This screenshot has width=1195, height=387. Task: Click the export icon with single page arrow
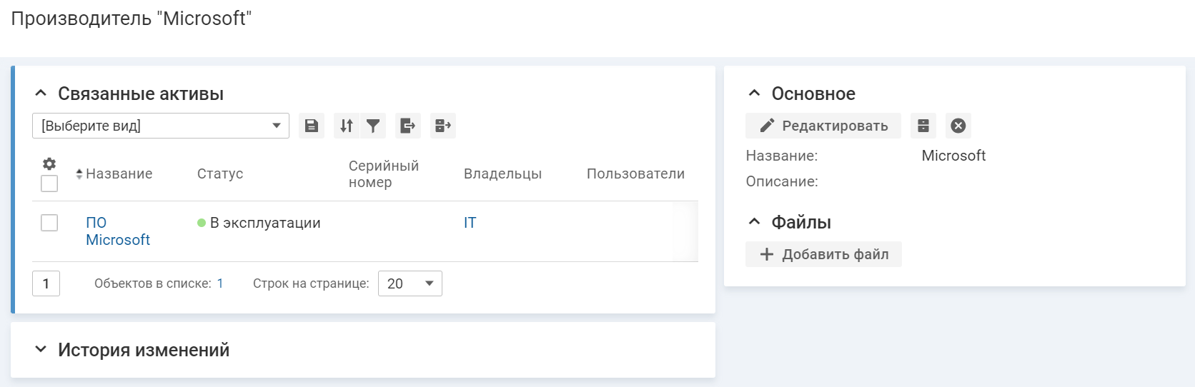coord(407,126)
